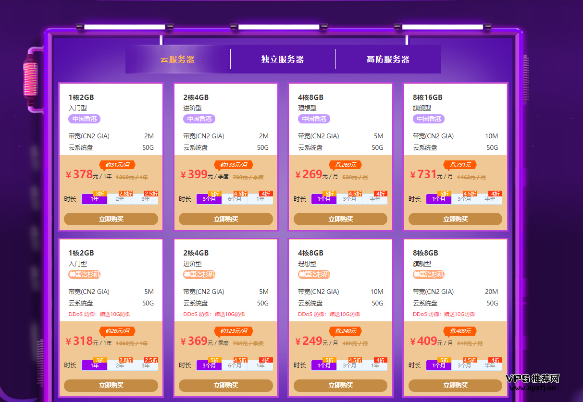The image size is (583, 402).
Task: Click the ¥318 price text
Action: [80, 341]
